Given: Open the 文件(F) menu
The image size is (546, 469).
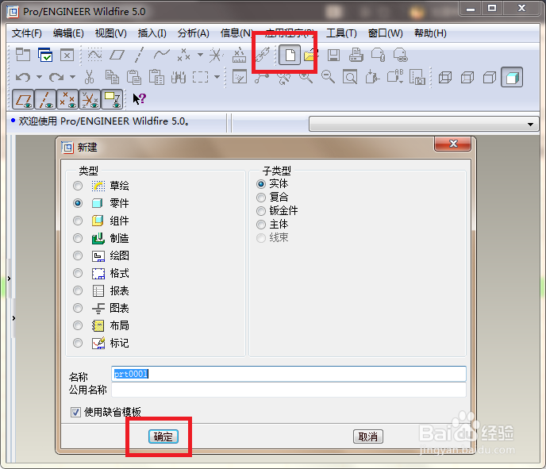Looking at the screenshot, I should click(x=27, y=33).
